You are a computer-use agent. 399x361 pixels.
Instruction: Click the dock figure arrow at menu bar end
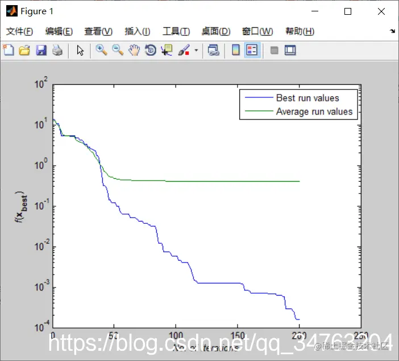point(392,31)
